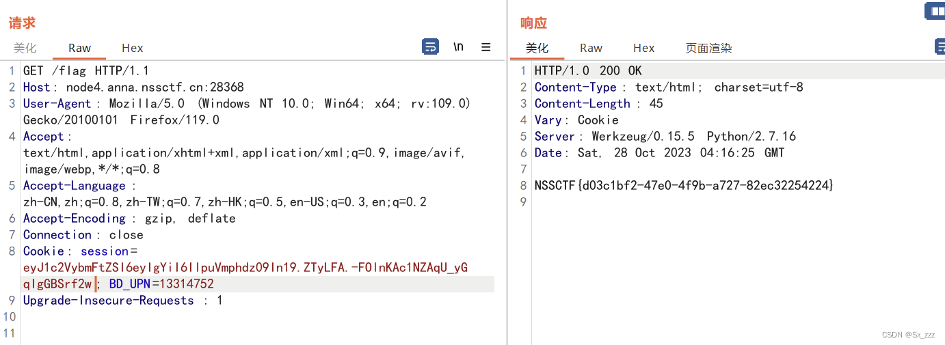Image resolution: width=945 pixels, height=345 pixels.
Task: Open the response Hex tab
Action: (x=644, y=48)
